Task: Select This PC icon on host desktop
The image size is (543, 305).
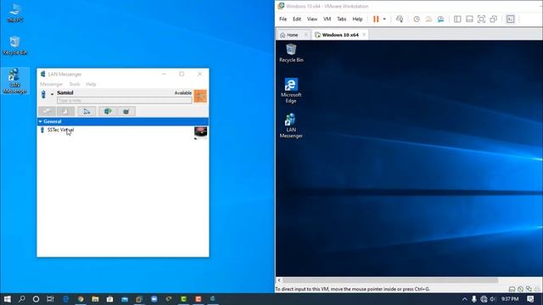Action: pyautogui.click(x=15, y=14)
